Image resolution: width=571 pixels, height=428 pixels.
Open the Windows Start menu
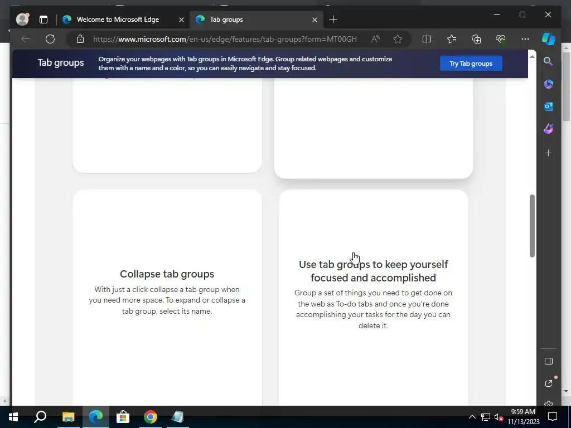(13, 417)
